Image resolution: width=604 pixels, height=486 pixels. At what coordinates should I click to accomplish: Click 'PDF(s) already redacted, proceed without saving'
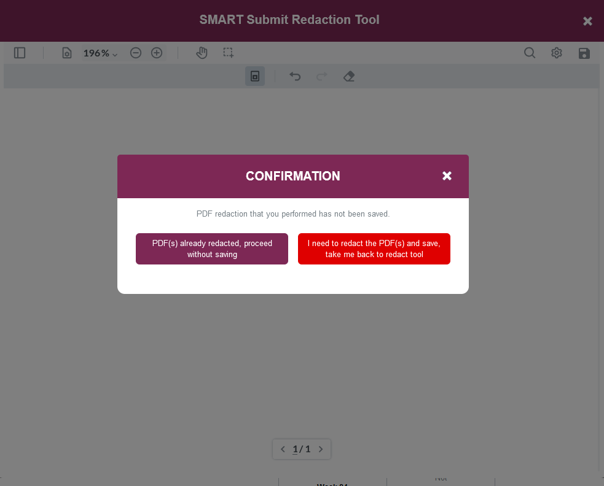(x=212, y=249)
